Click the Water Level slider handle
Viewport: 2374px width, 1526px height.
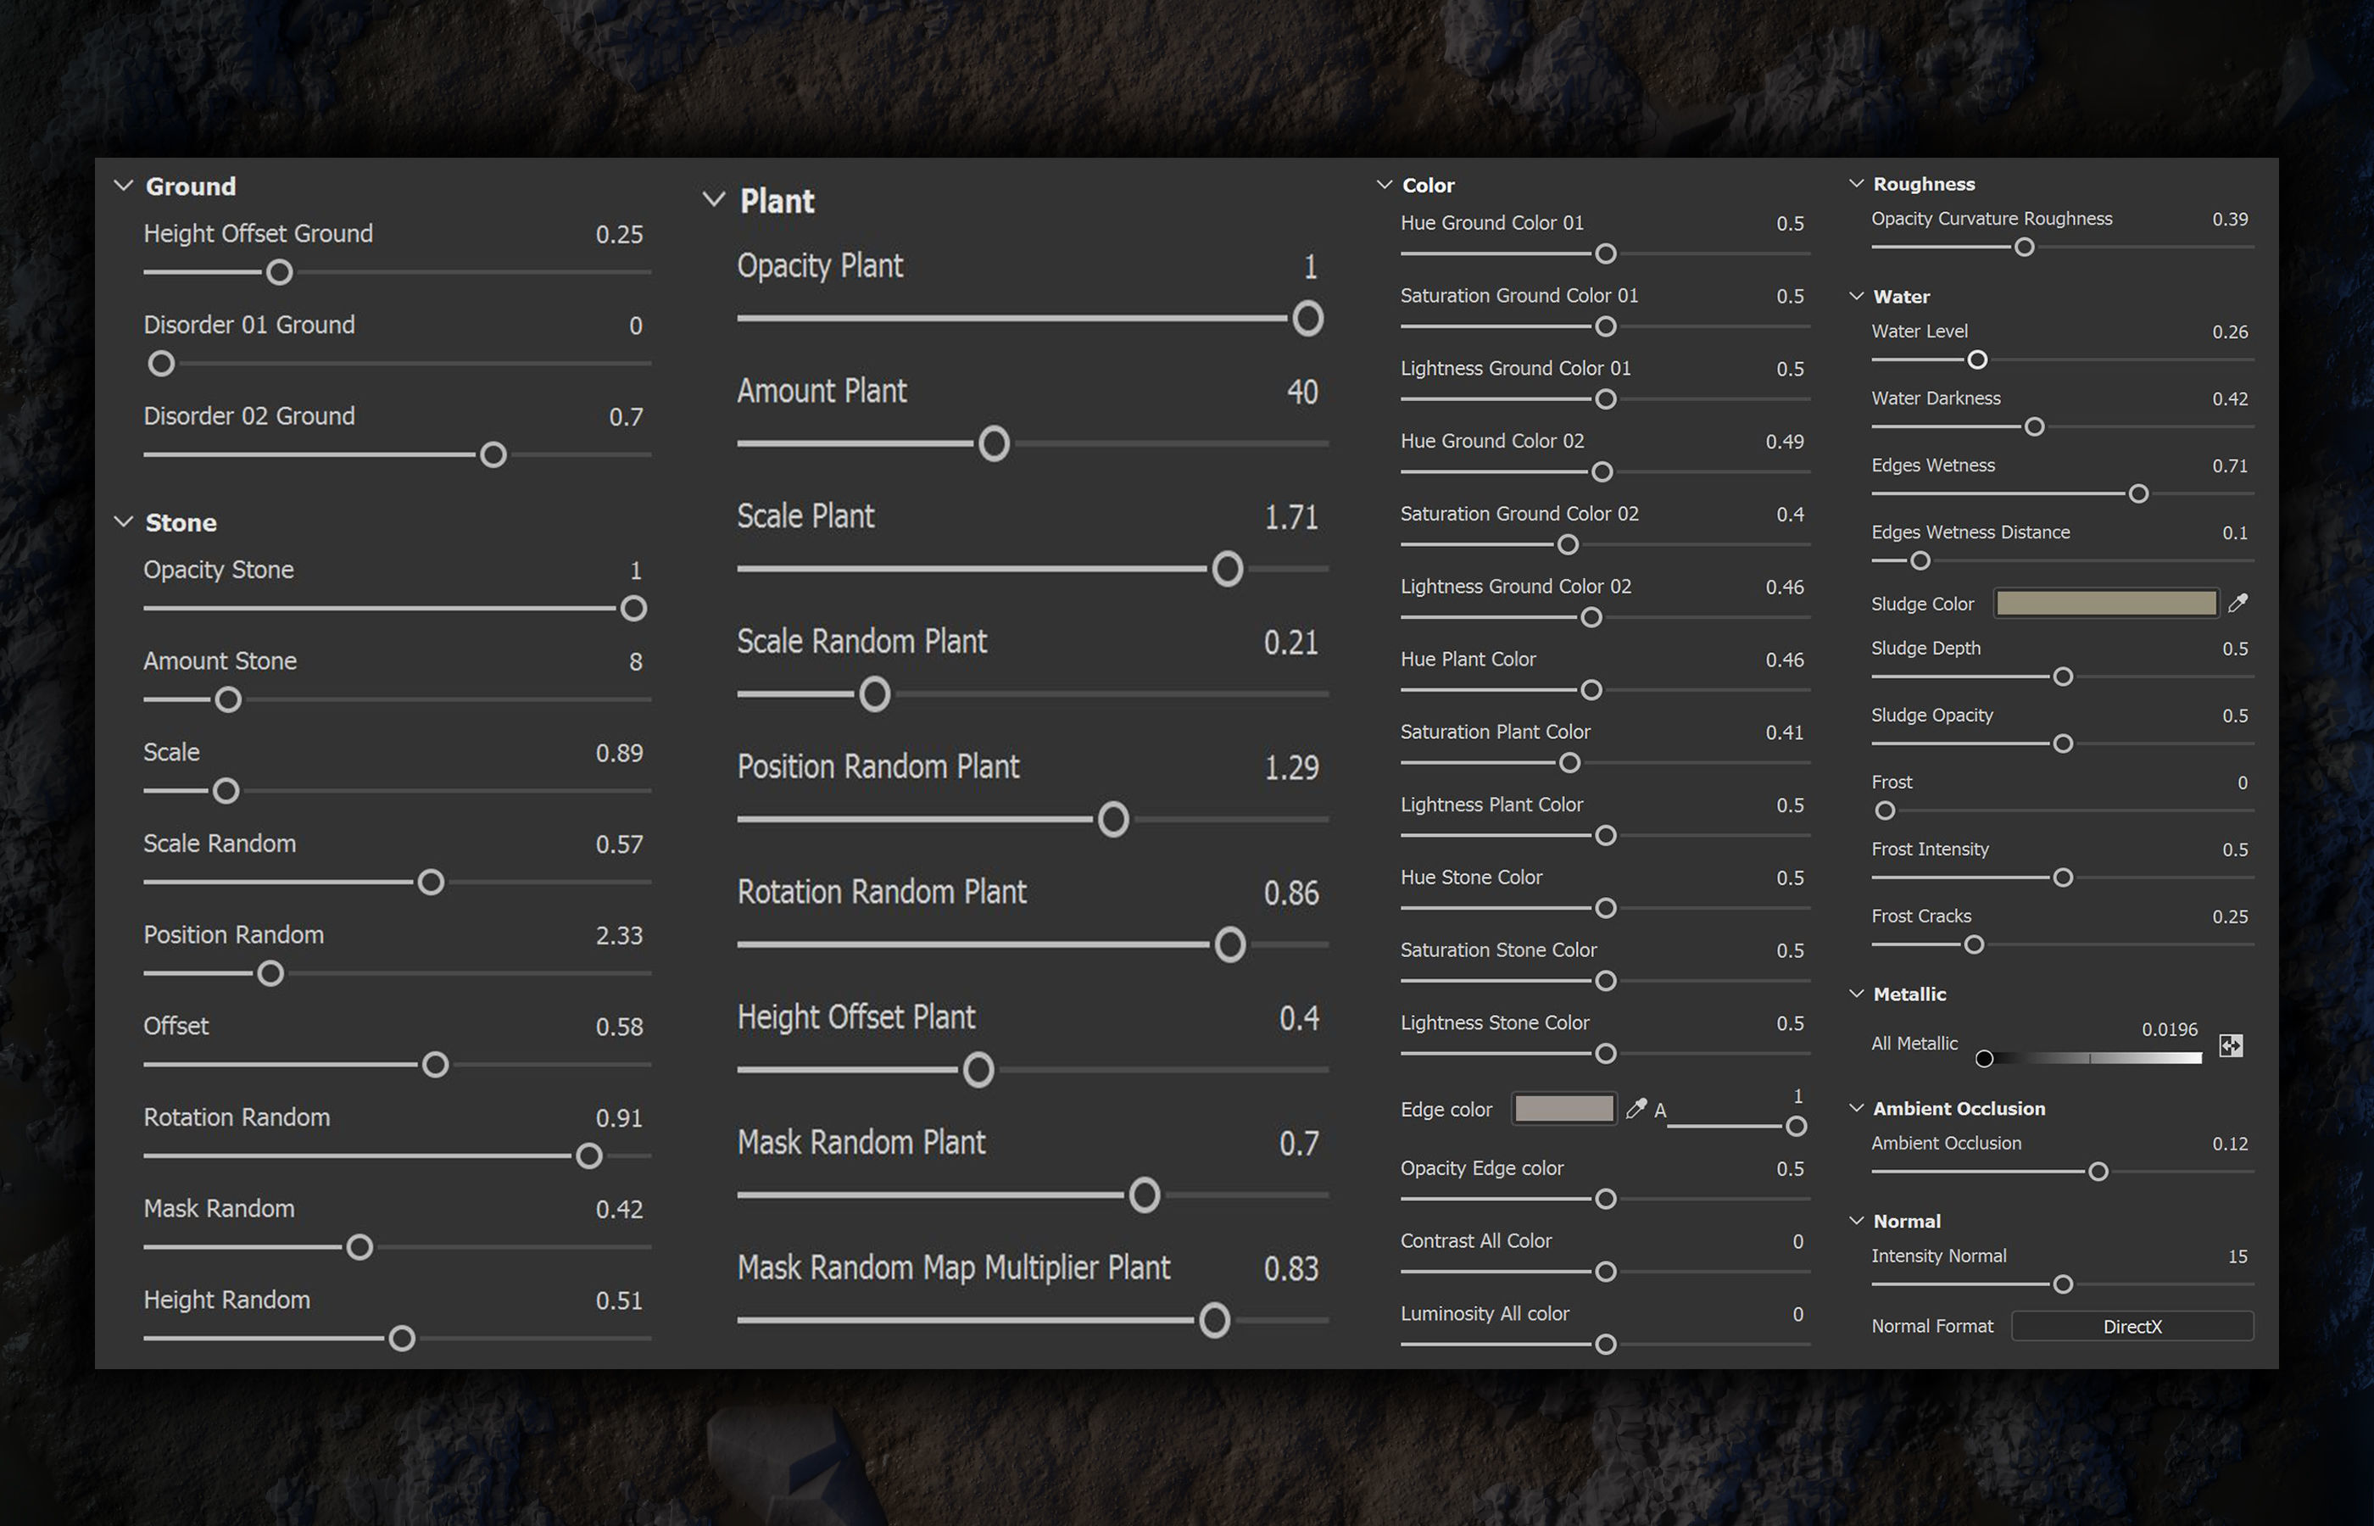coord(1976,359)
